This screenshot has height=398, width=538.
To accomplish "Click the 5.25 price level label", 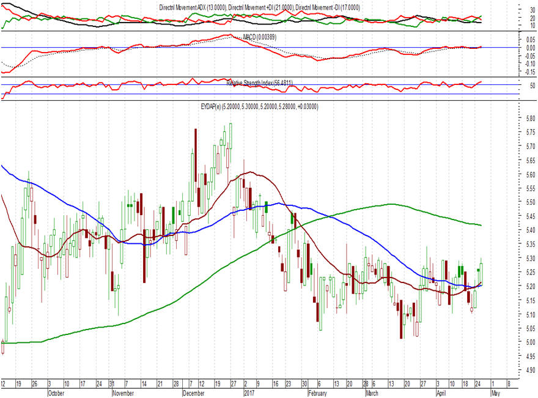I will (x=530, y=273).
